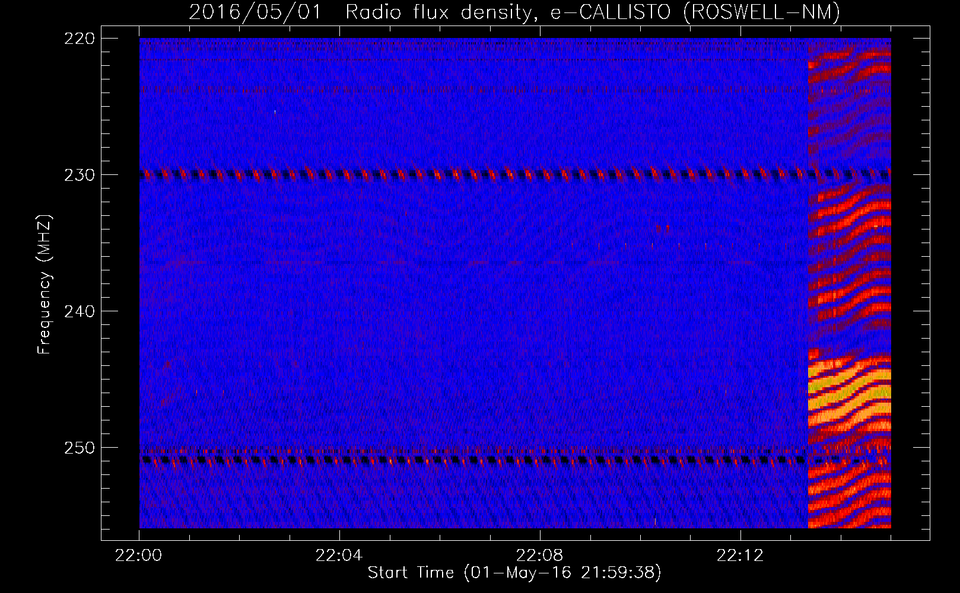Click the 22:08 time tick label
The height and width of the screenshot is (593, 960).
540,556
